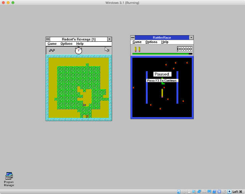
Task: Open the Help menu in Rodent's Revenge
Action: 80,44
